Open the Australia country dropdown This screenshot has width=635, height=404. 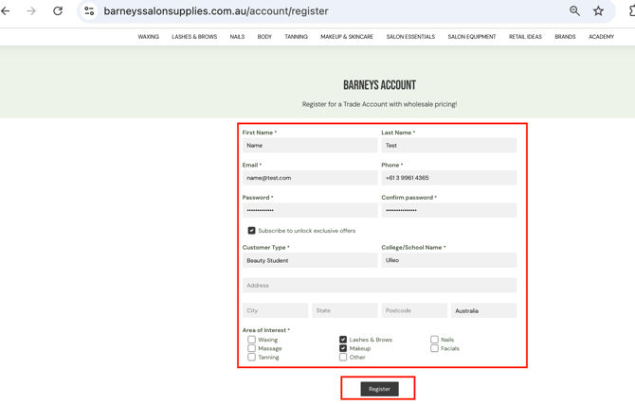(483, 310)
